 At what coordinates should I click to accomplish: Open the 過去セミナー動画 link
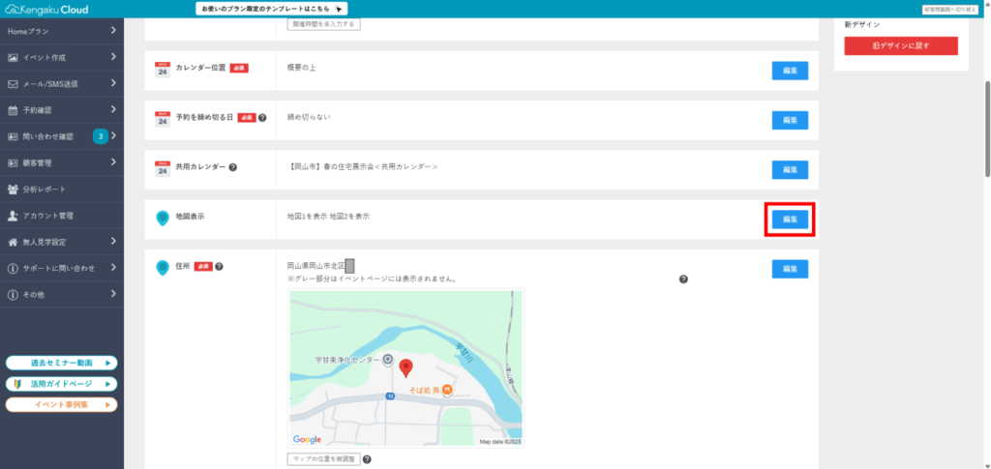[62, 364]
